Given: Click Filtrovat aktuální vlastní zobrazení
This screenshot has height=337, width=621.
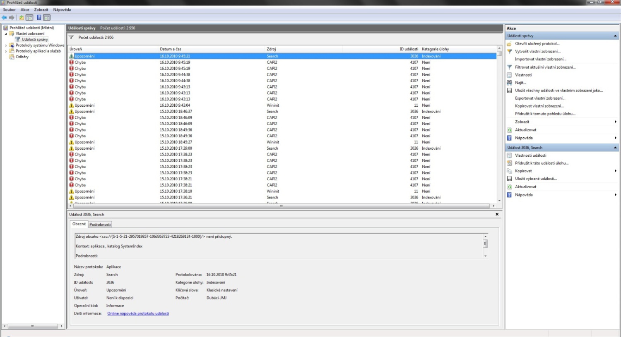Looking at the screenshot, I should pyautogui.click(x=545, y=67).
